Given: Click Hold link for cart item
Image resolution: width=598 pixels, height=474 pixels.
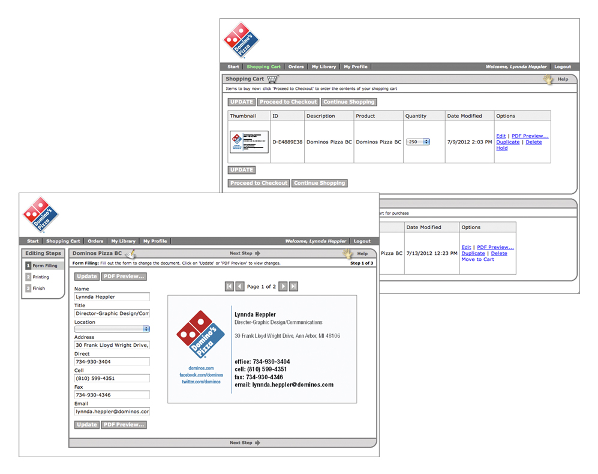Looking at the screenshot, I should (502, 148).
